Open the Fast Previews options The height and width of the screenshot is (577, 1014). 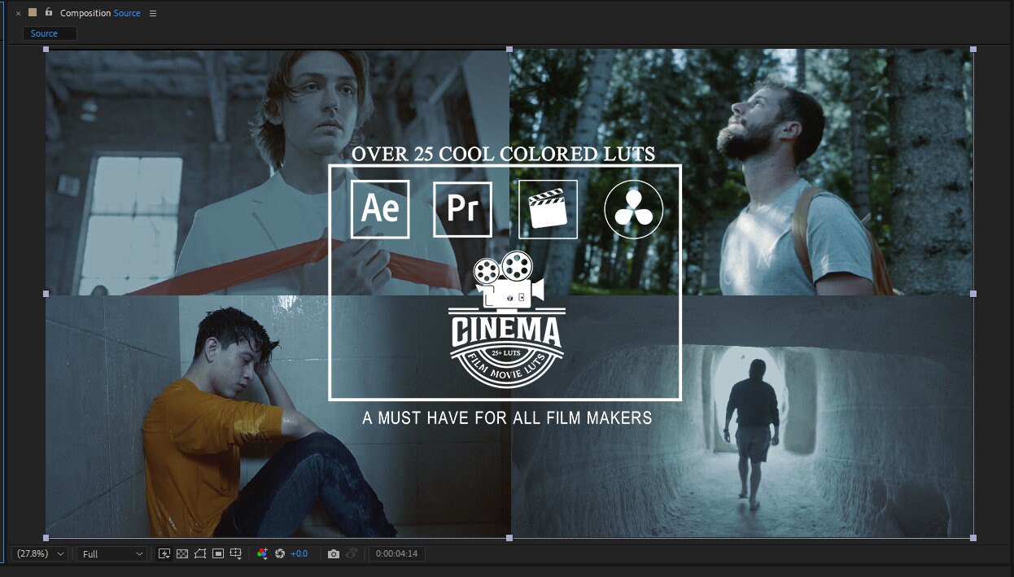pyautogui.click(x=164, y=553)
